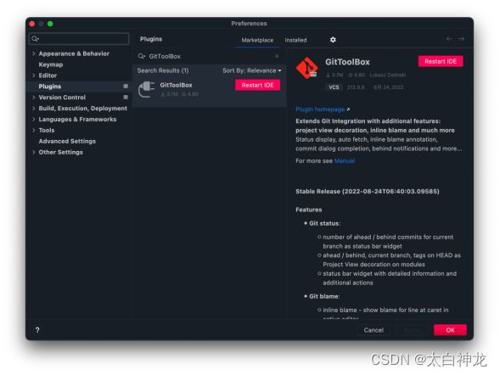Image resolution: width=500 pixels, height=375 pixels.
Task: Expand Build, Execution, Deployment section
Action: tap(33, 109)
